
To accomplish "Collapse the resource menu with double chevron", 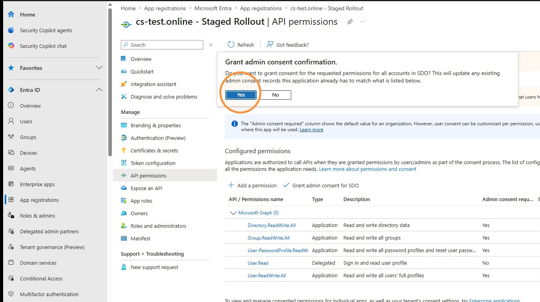I will 211,45.
